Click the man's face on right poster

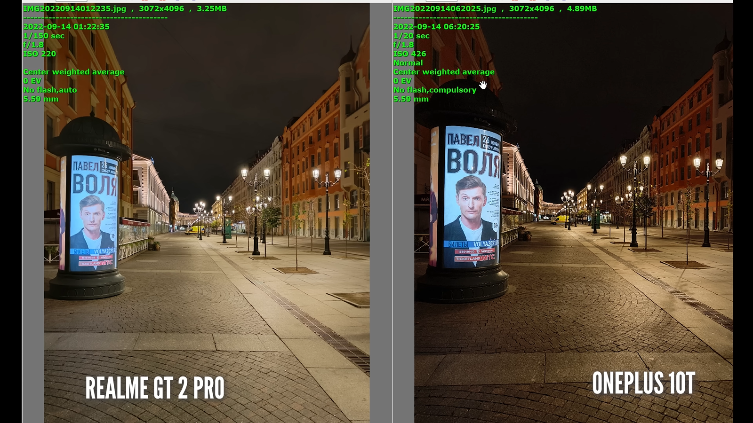(x=471, y=198)
